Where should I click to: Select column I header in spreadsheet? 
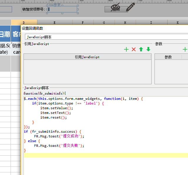(x=151, y=23)
